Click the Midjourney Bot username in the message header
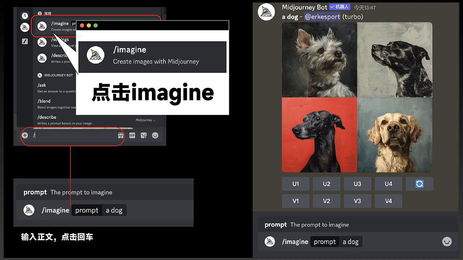463x260 pixels. 305,7
